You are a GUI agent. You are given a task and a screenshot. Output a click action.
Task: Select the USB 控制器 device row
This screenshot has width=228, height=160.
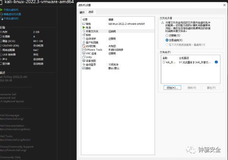(22, 55)
